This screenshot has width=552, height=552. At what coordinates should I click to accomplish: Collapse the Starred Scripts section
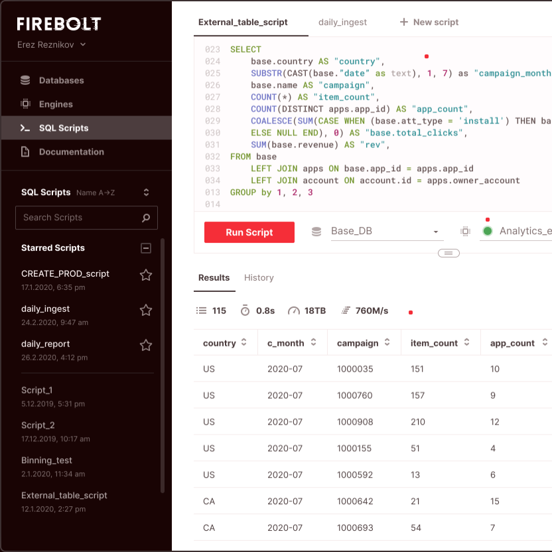146,248
